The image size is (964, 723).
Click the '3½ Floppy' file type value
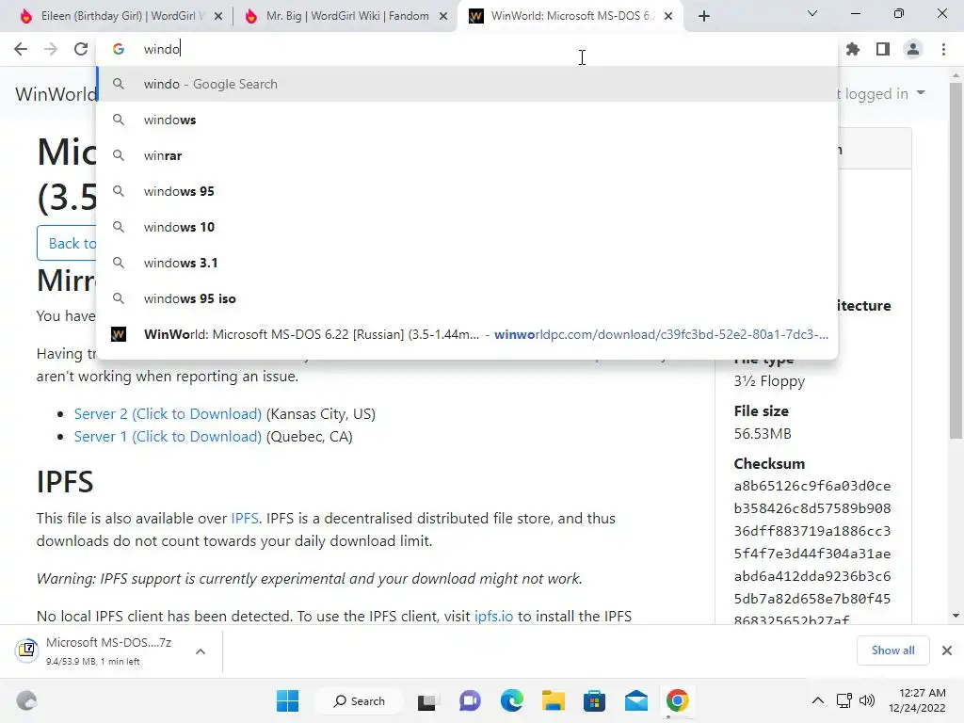(x=769, y=381)
